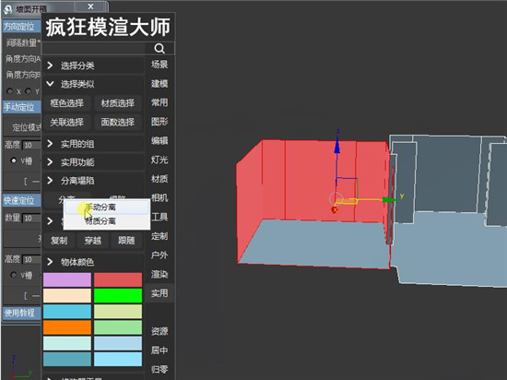Click the 数量 field under 快速定位
507x380 pixels.
[x=31, y=218]
